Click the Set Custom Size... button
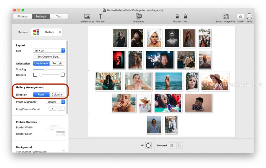 (49, 56)
